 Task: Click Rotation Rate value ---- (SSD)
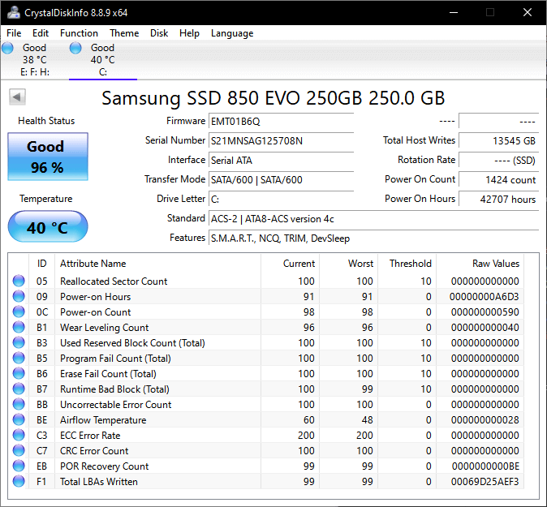pyautogui.click(x=499, y=161)
